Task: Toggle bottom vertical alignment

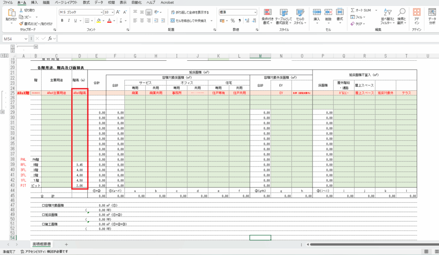Action: [x=149, y=12]
